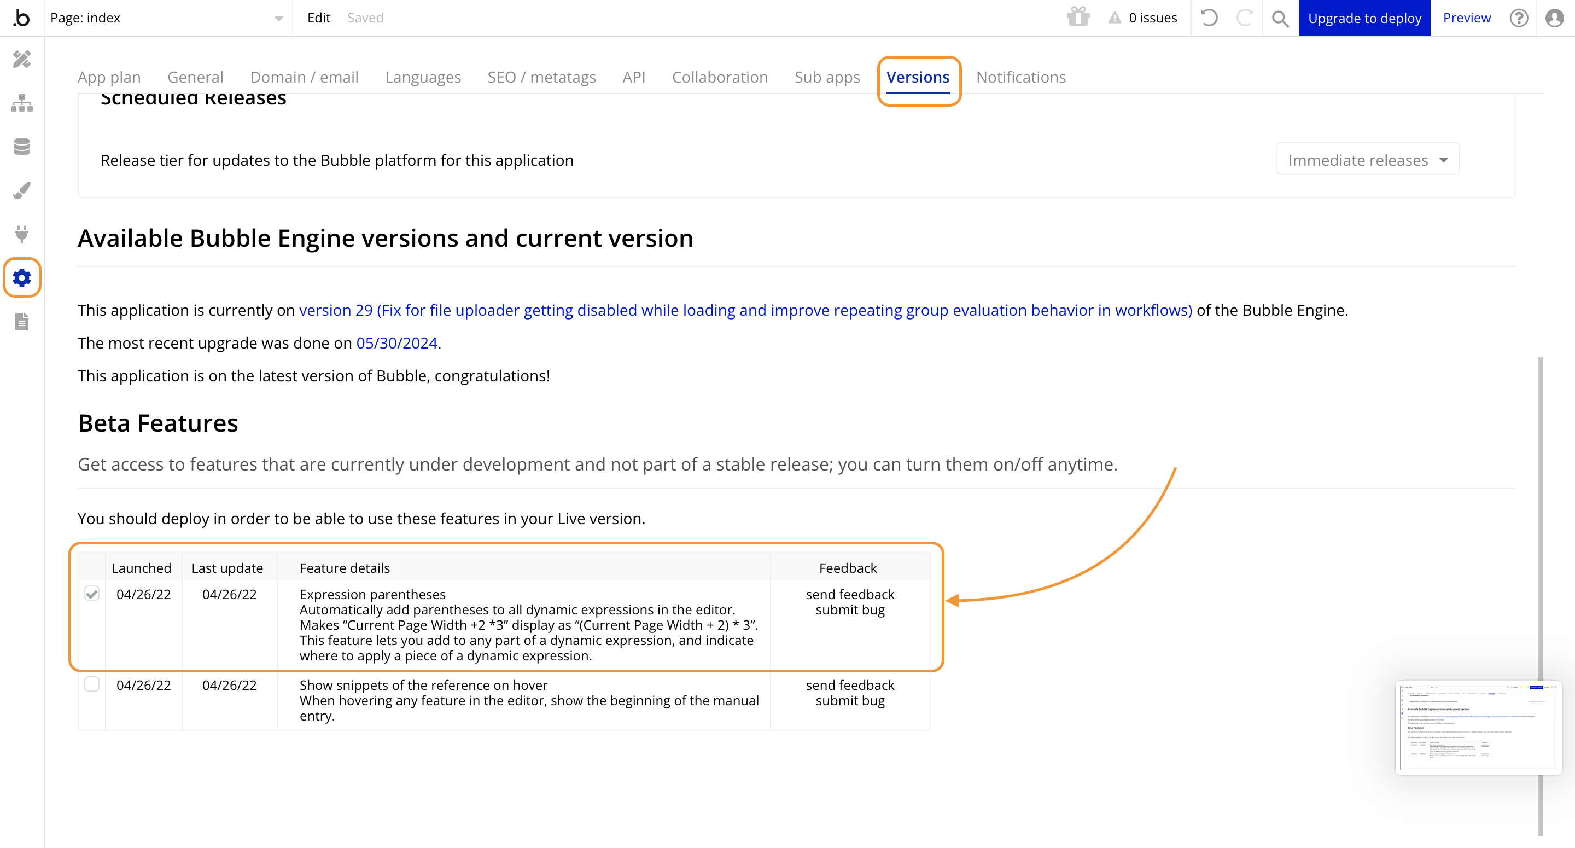Image resolution: width=1575 pixels, height=848 pixels.
Task: Open the help question mark icon
Action: pyautogui.click(x=1519, y=18)
